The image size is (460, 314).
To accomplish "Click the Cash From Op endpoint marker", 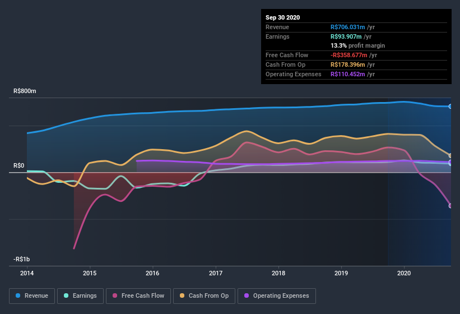I will (x=450, y=155).
